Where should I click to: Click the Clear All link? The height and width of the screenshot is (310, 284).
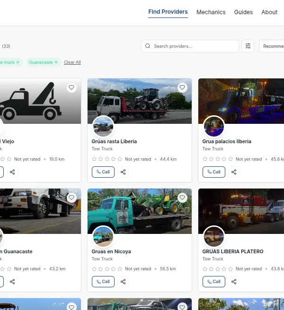72,62
